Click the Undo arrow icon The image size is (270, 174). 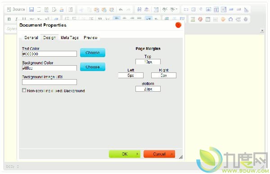[121, 9]
